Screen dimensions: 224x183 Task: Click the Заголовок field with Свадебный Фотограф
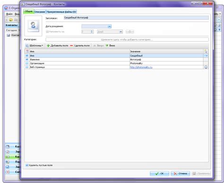pos(136,17)
